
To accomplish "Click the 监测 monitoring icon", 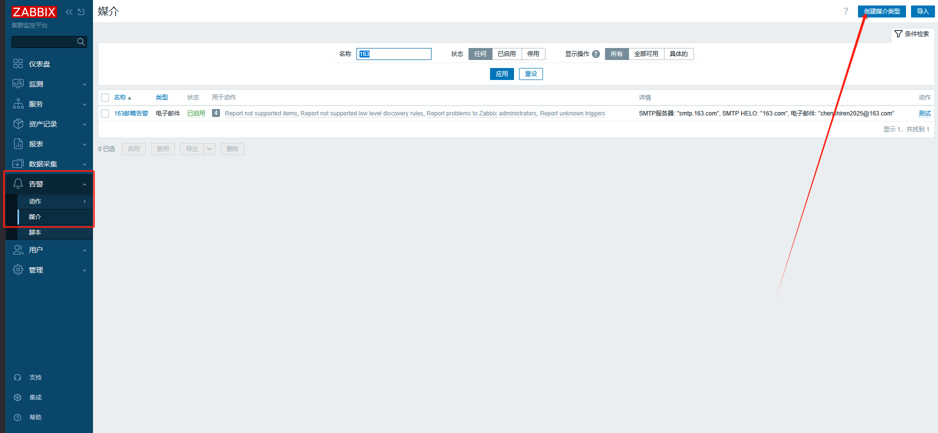I will tap(18, 83).
